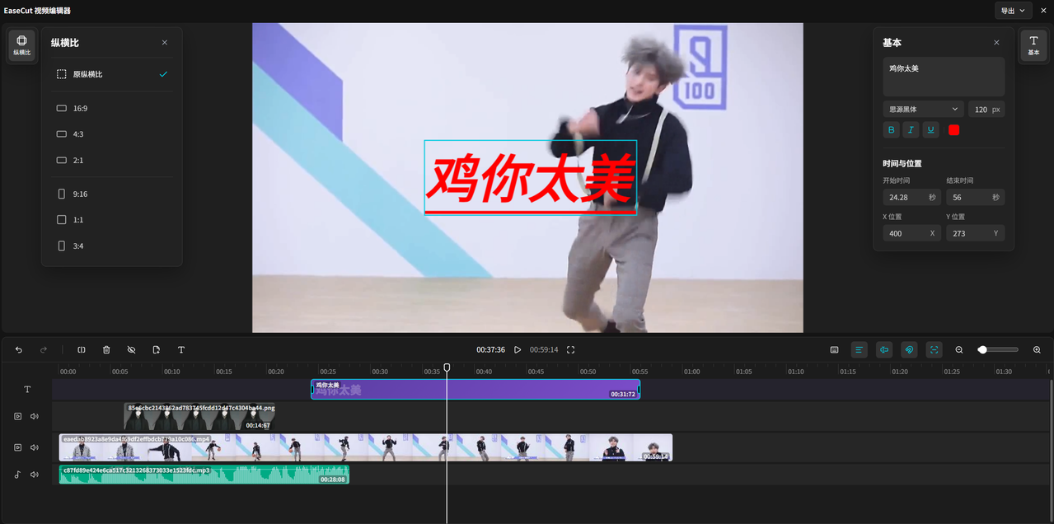The width and height of the screenshot is (1054, 524).
Task: Click the playhead marker on the ruler
Action: click(x=447, y=367)
